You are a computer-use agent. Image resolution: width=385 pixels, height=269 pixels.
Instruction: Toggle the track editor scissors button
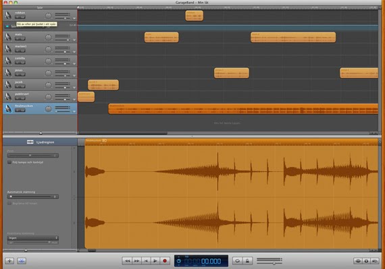22,261
